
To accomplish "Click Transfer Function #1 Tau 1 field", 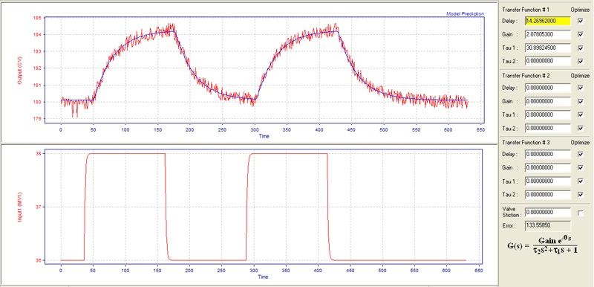I will click(547, 48).
